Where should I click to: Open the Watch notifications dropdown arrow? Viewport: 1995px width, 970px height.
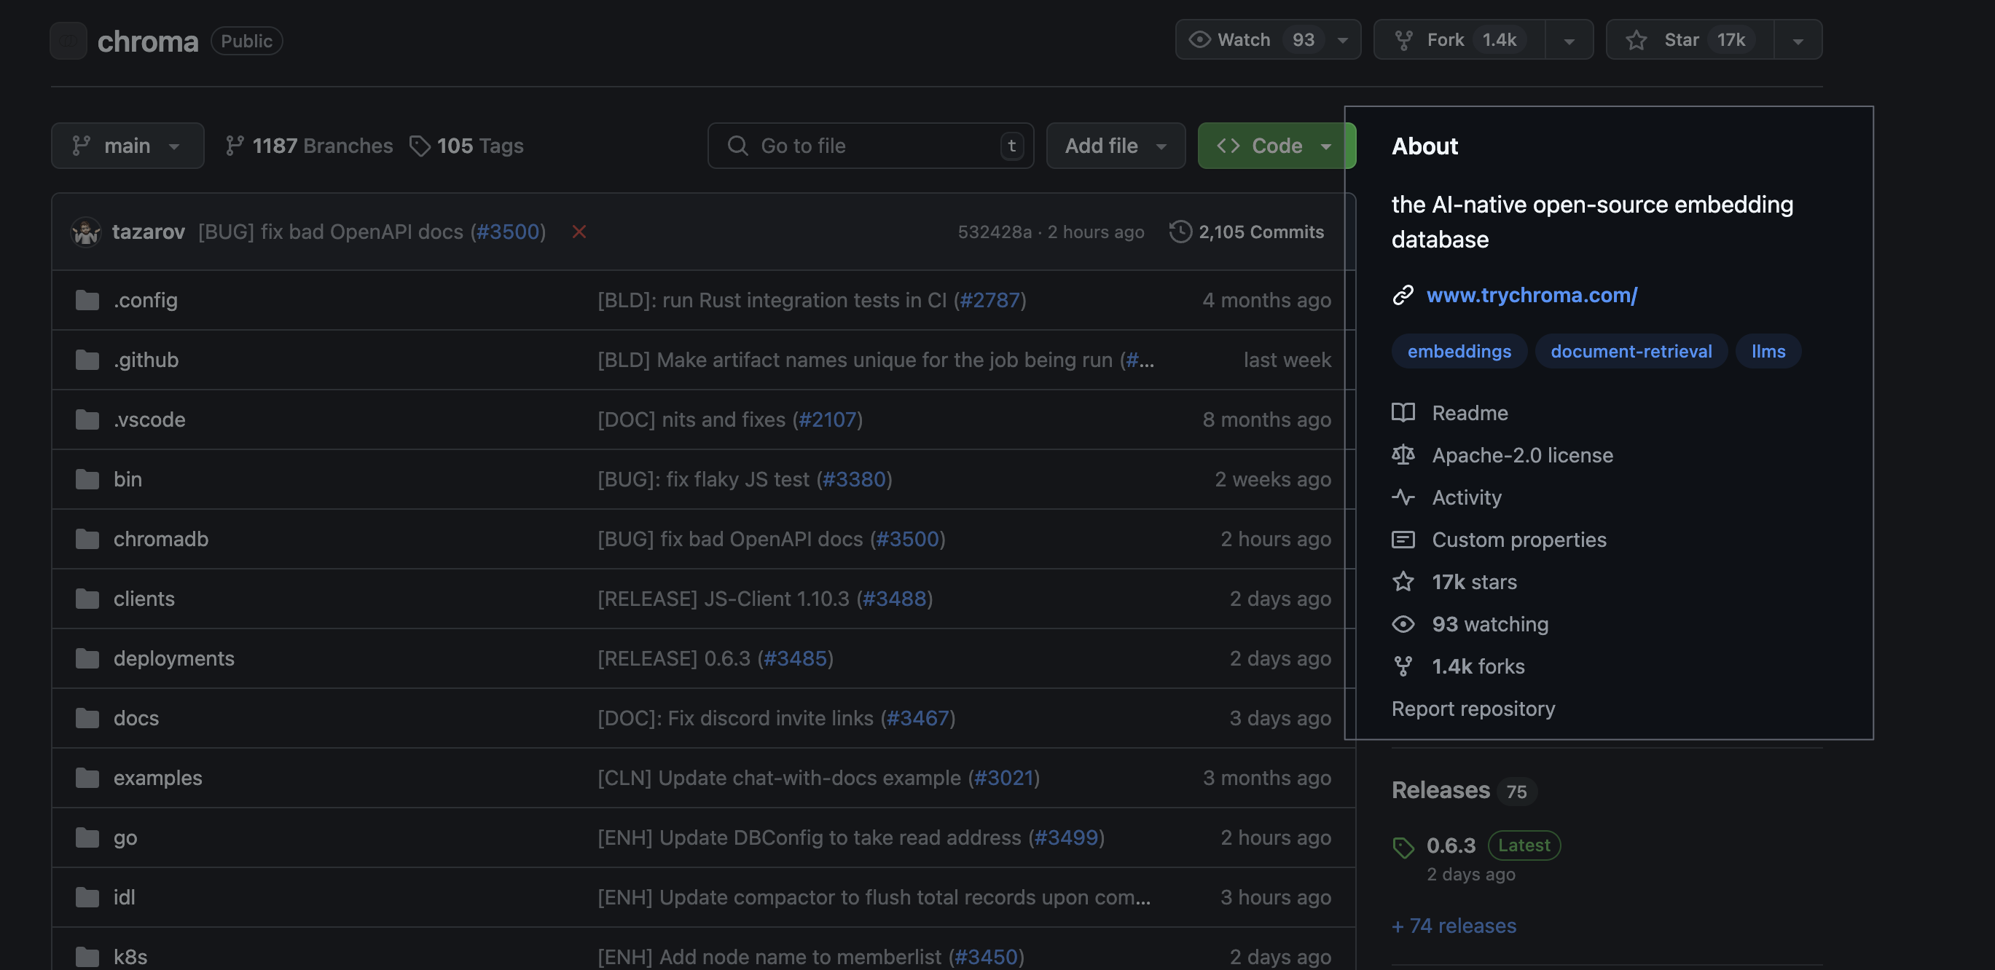(1343, 40)
